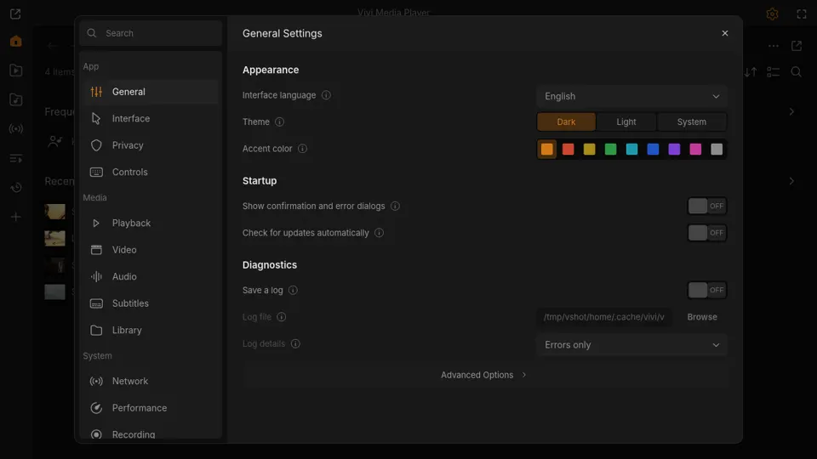Click the info icon beside Save a log

pyautogui.click(x=294, y=291)
